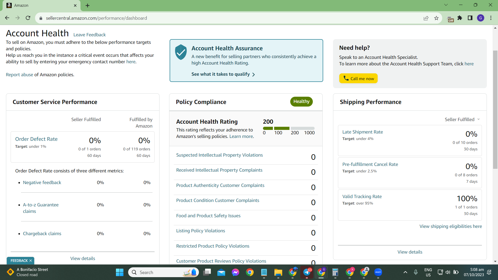Open Chrome's three-dot menu
This screenshot has width=498, height=280.
(x=491, y=18)
